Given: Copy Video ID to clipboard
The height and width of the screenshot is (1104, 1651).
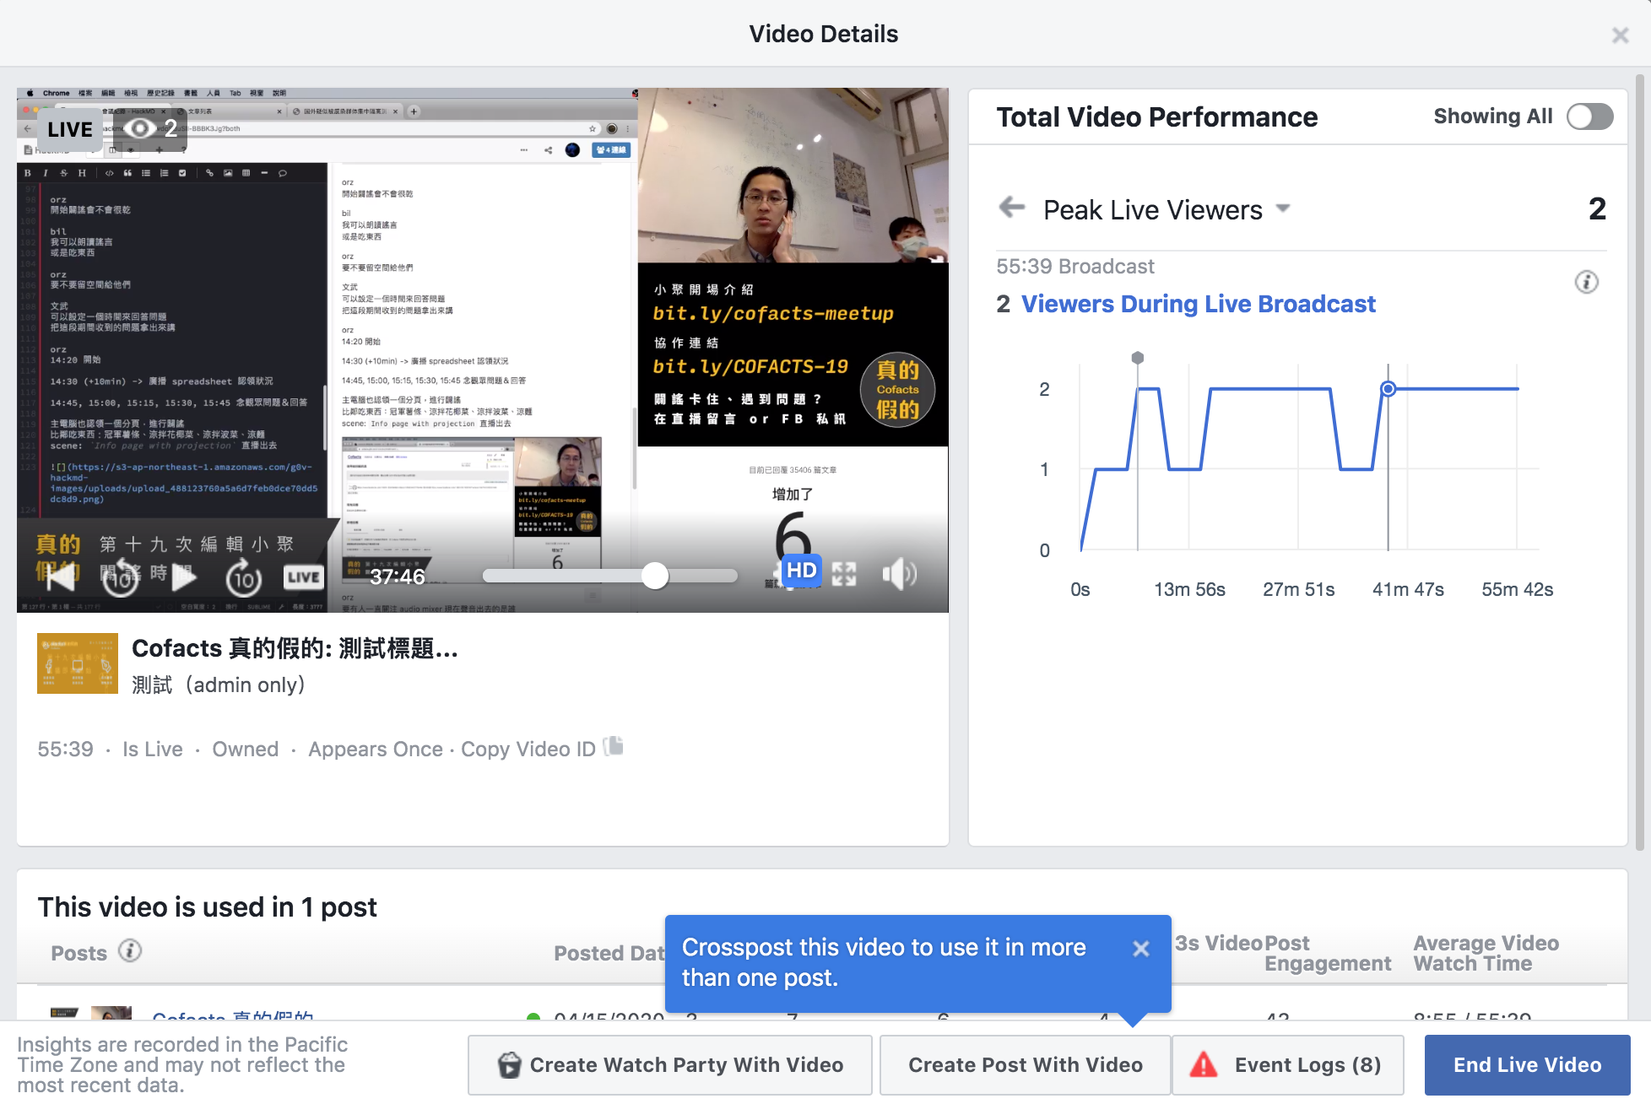Looking at the screenshot, I should 528,750.
